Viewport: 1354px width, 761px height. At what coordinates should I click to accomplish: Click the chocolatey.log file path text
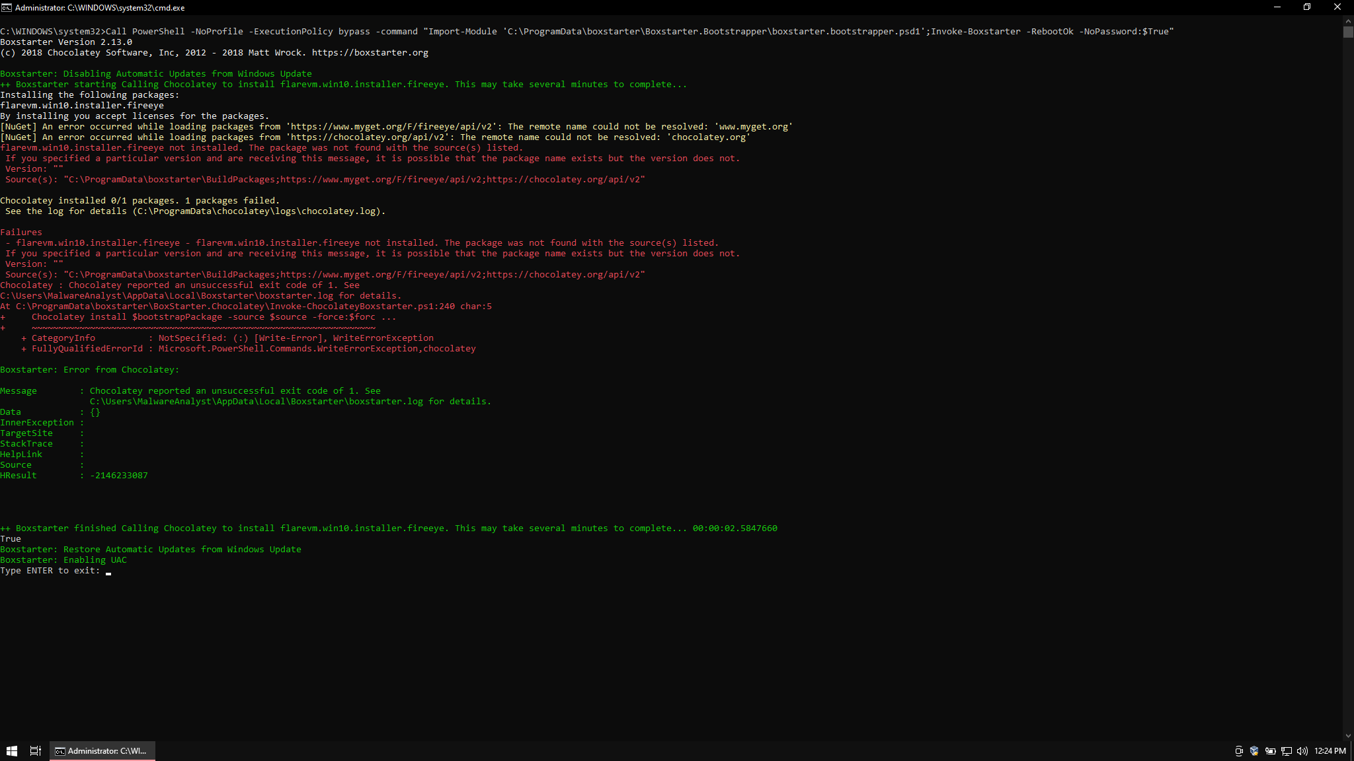pyautogui.click(x=259, y=211)
